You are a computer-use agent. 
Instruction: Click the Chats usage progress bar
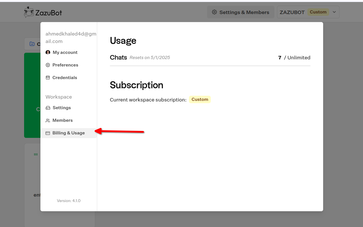tap(210, 65)
